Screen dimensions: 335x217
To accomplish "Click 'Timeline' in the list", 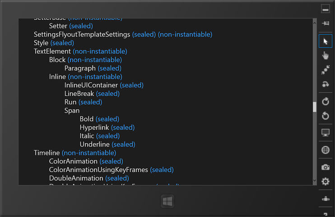I will click(x=47, y=153).
